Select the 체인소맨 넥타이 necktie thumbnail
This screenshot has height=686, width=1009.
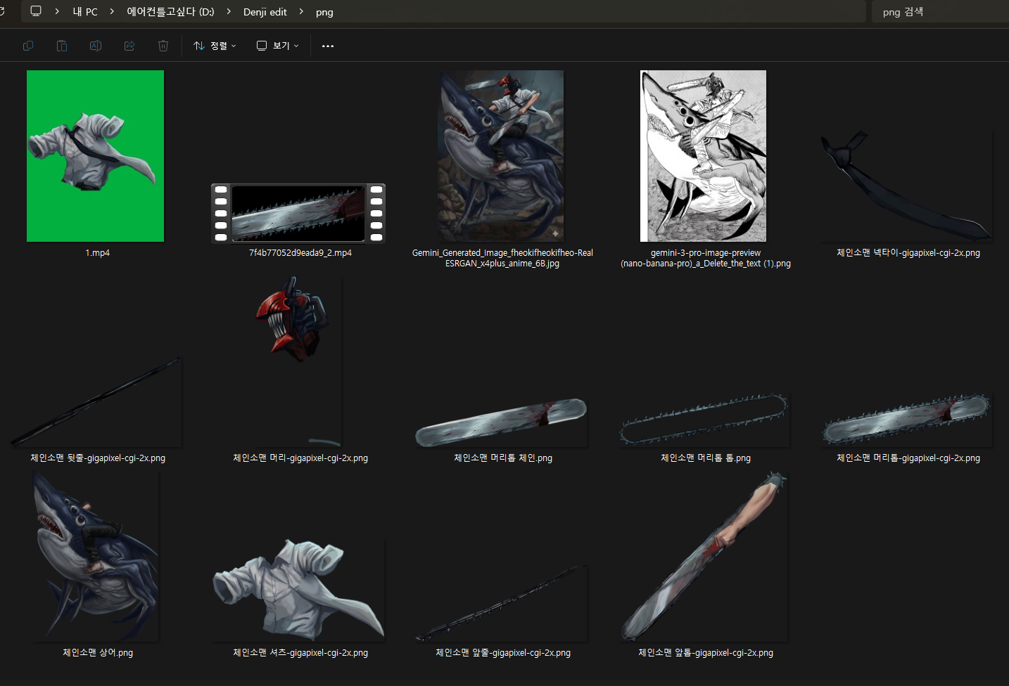pyautogui.click(x=907, y=186)
